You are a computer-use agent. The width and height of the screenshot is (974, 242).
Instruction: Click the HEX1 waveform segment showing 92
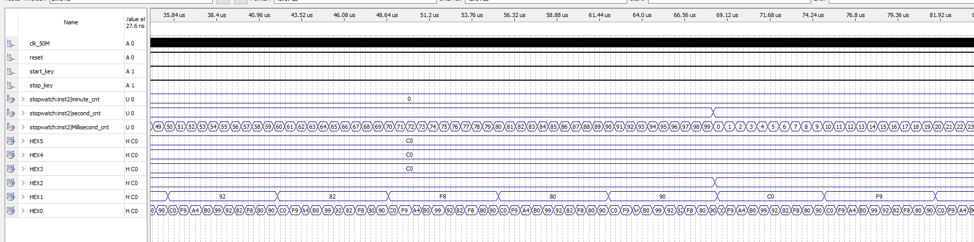[223, 196]
